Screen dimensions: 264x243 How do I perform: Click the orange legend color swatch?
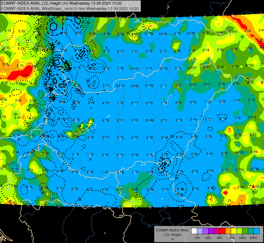point(228,231)
